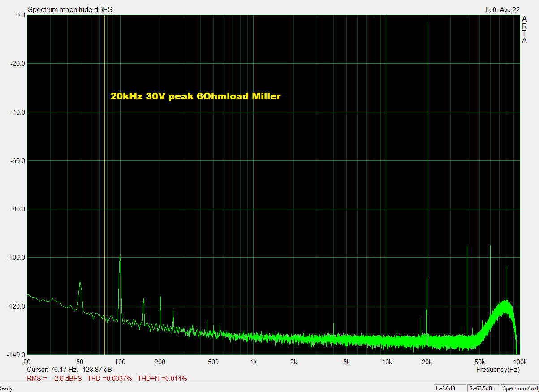Click the 'RMS = -2.6 dBFS' readout
This screenshot has width=539, height=392.
[x=55, y=379]
